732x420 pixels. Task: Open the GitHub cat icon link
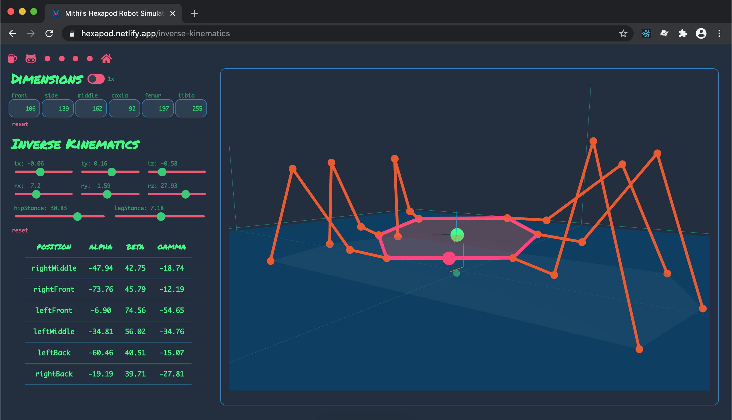[x=31, y=59]
